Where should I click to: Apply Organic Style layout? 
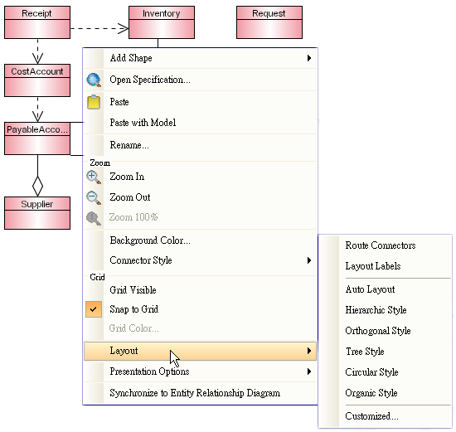click(386, 393)
